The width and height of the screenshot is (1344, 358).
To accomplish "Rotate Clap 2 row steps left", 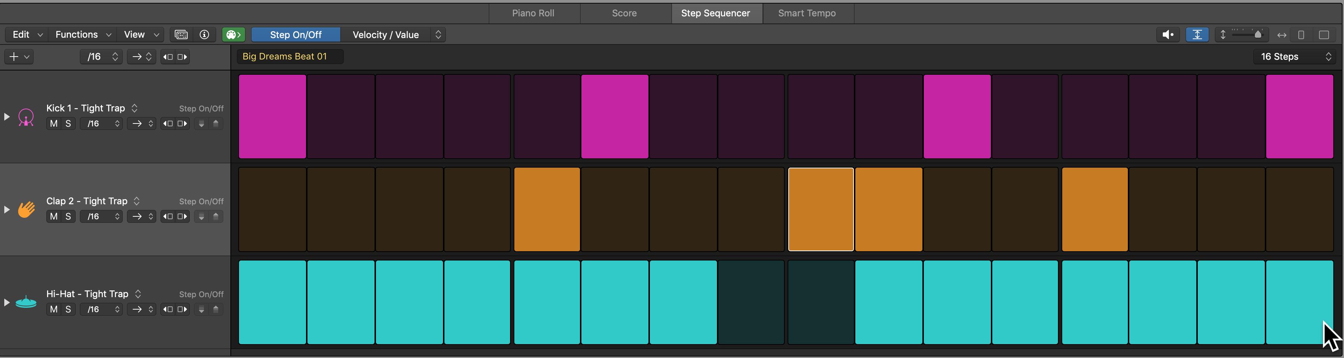I will pyautogui.click(x=168, y=216).
